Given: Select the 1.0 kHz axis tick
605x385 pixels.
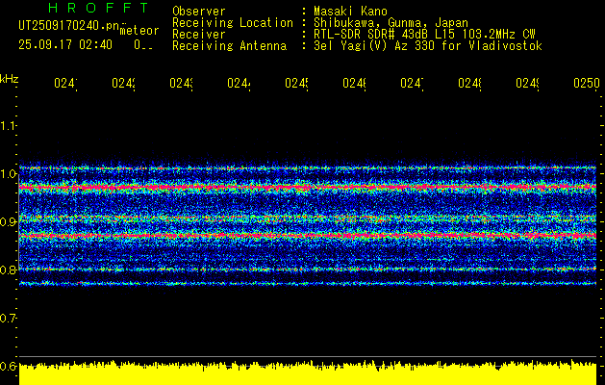Looking at the screenshot, I should (x=9, y=174).
